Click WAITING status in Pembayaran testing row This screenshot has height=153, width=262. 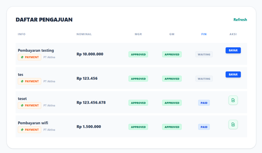pos(204,54)
